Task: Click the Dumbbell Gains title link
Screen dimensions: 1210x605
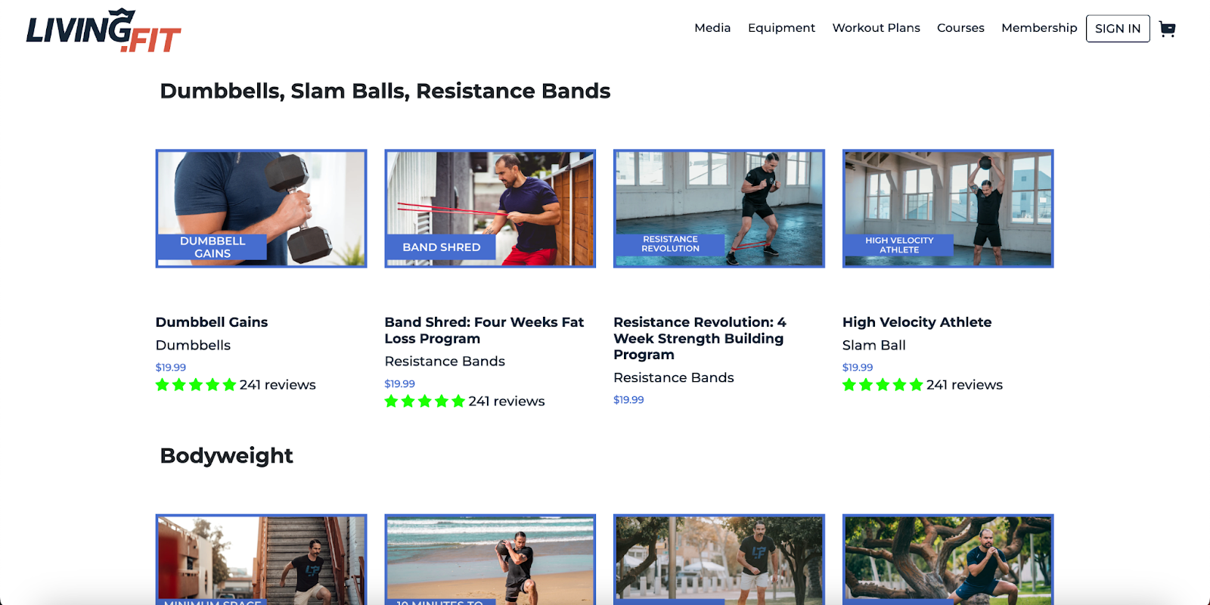Action: coord(212,322)
